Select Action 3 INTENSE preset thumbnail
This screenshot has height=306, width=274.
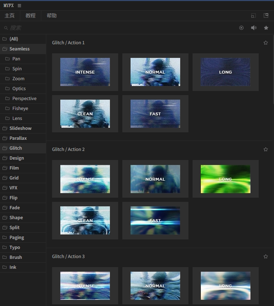[x=85, y=286]
